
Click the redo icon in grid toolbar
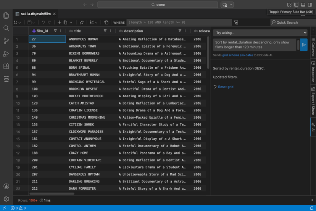pyautogui.click(x=49, y=23)
